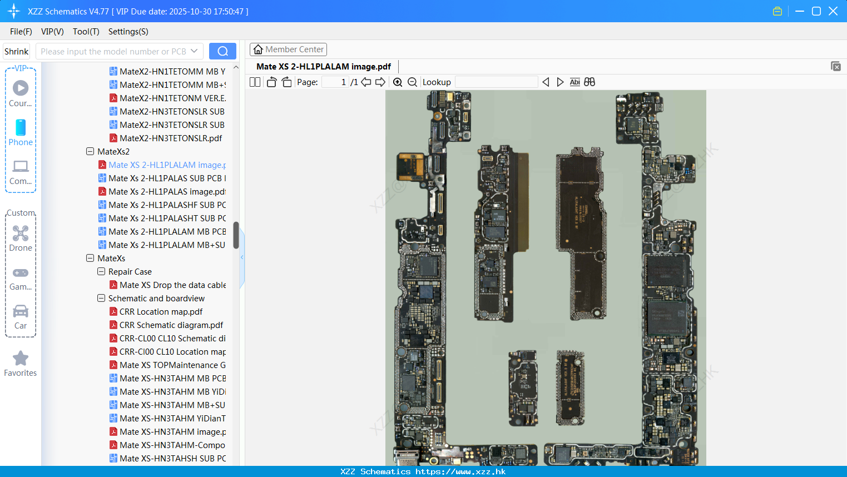Find next lookup match triangle
The image size is (847, 477).
(560, 82)
